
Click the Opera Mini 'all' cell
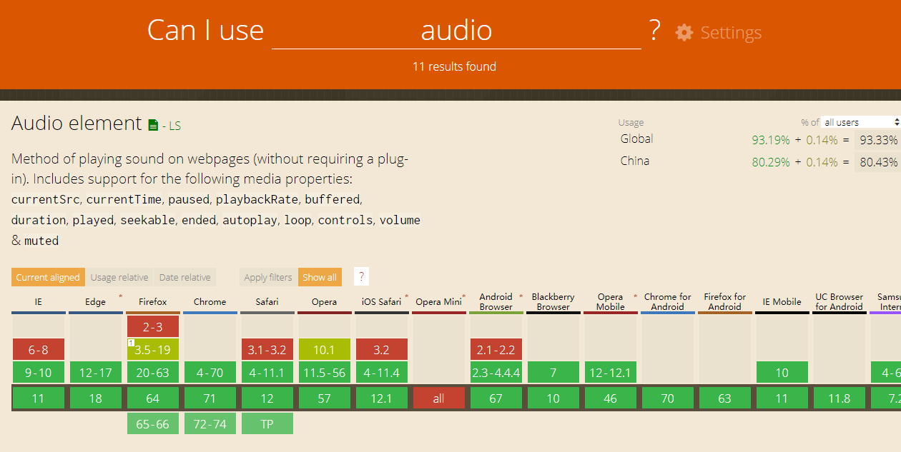click(438, 398)
